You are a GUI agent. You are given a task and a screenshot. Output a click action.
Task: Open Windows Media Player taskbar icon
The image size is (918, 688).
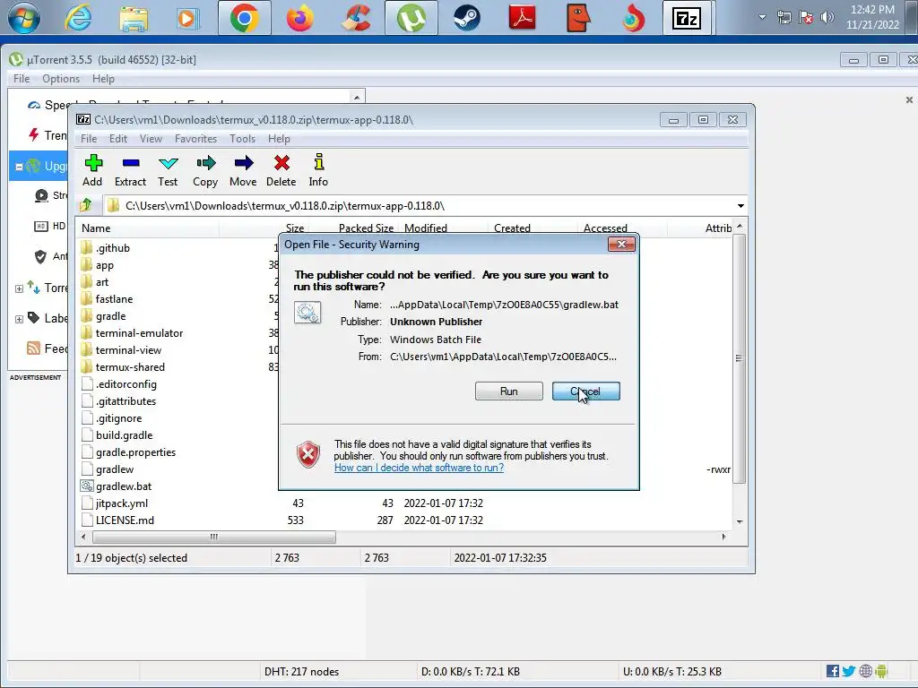(x=188, y=18)
